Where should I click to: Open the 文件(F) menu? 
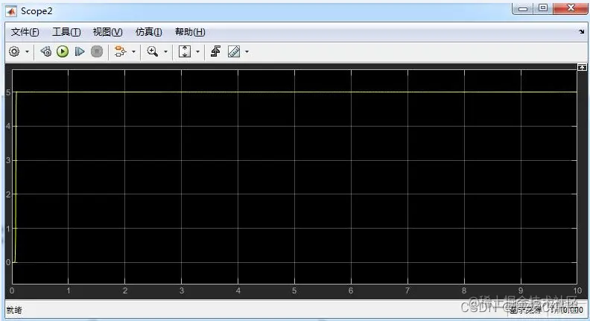(x=25, y=32)
